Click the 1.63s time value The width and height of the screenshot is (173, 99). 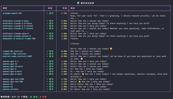pos(64,36)
